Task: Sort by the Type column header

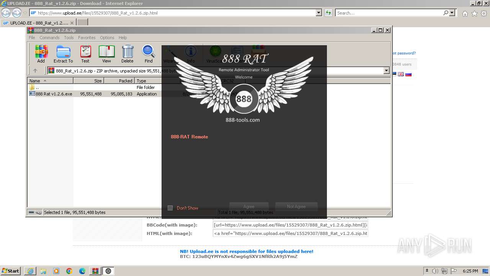Action: (157, 81)
